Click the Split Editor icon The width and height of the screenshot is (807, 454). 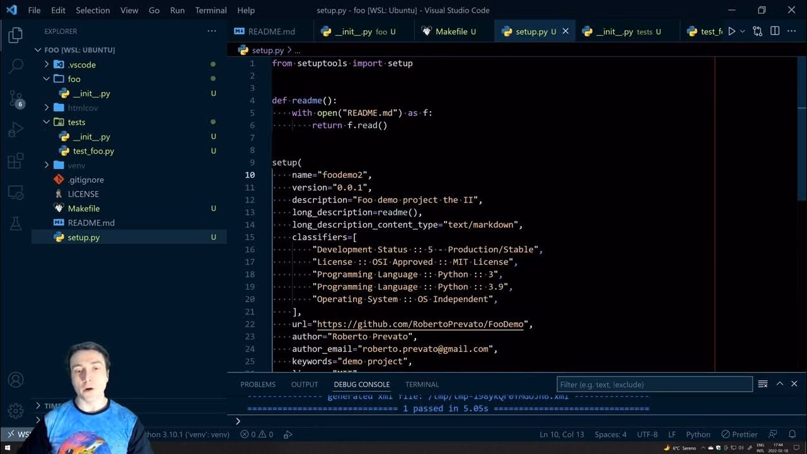pos(775,30)
